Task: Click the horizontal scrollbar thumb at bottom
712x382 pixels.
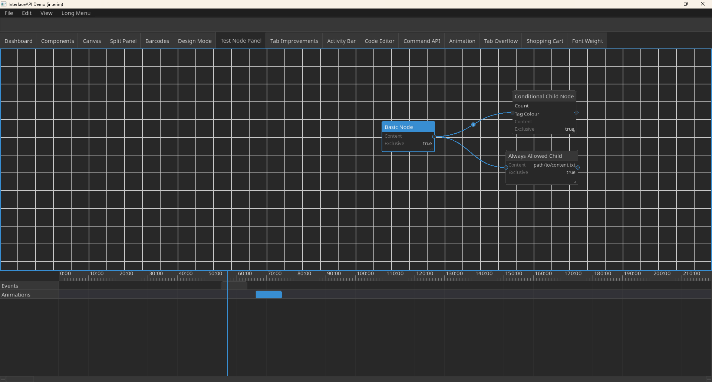Action: 20,379
